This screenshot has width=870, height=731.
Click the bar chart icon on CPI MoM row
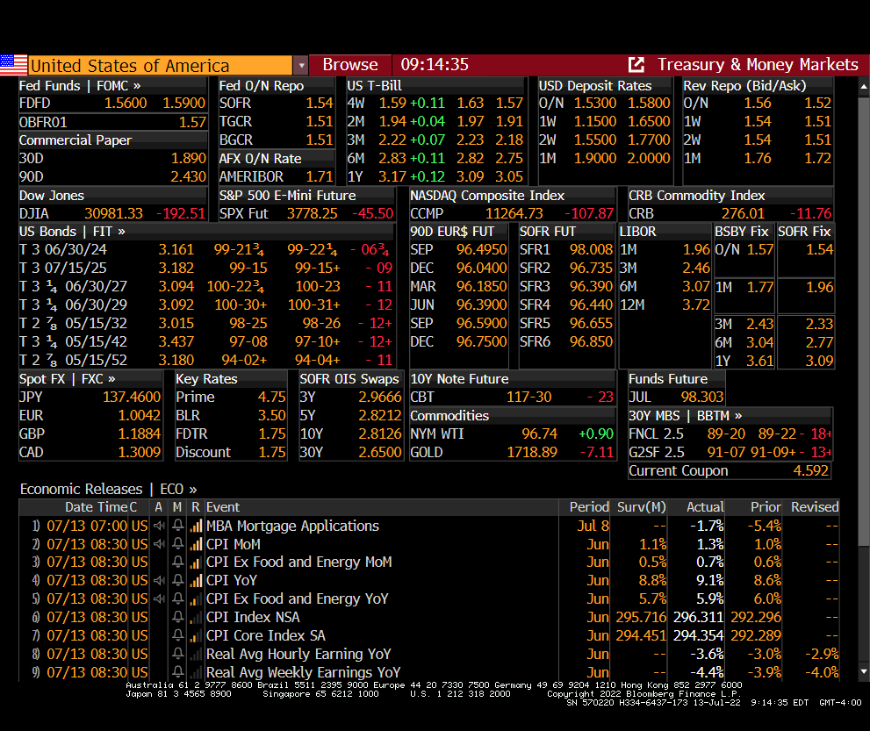click(196, 544)
